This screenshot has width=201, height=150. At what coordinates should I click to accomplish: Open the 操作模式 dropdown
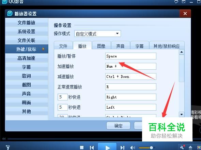(97, 34)
